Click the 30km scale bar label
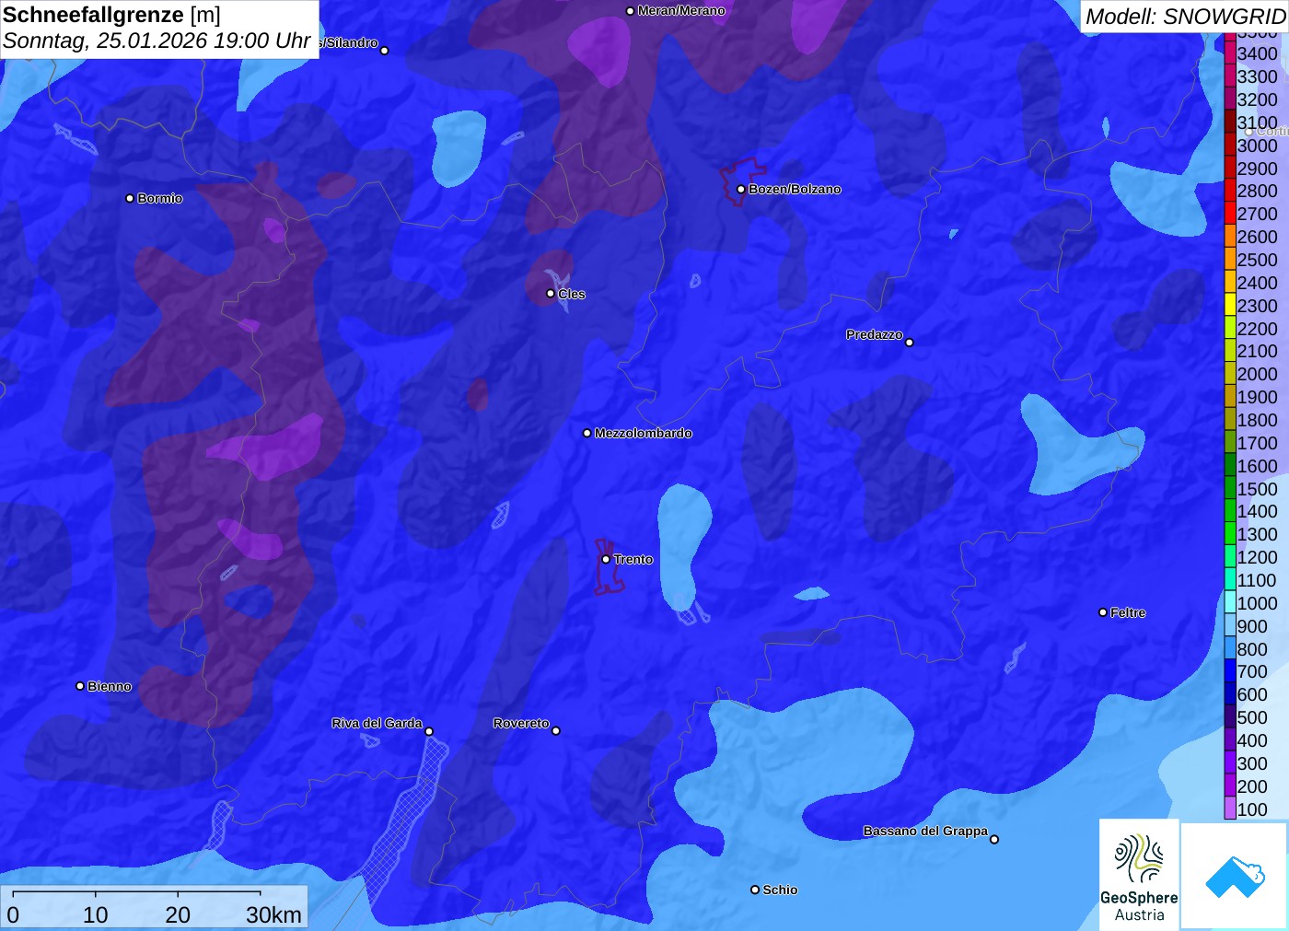 coord(273,915)
